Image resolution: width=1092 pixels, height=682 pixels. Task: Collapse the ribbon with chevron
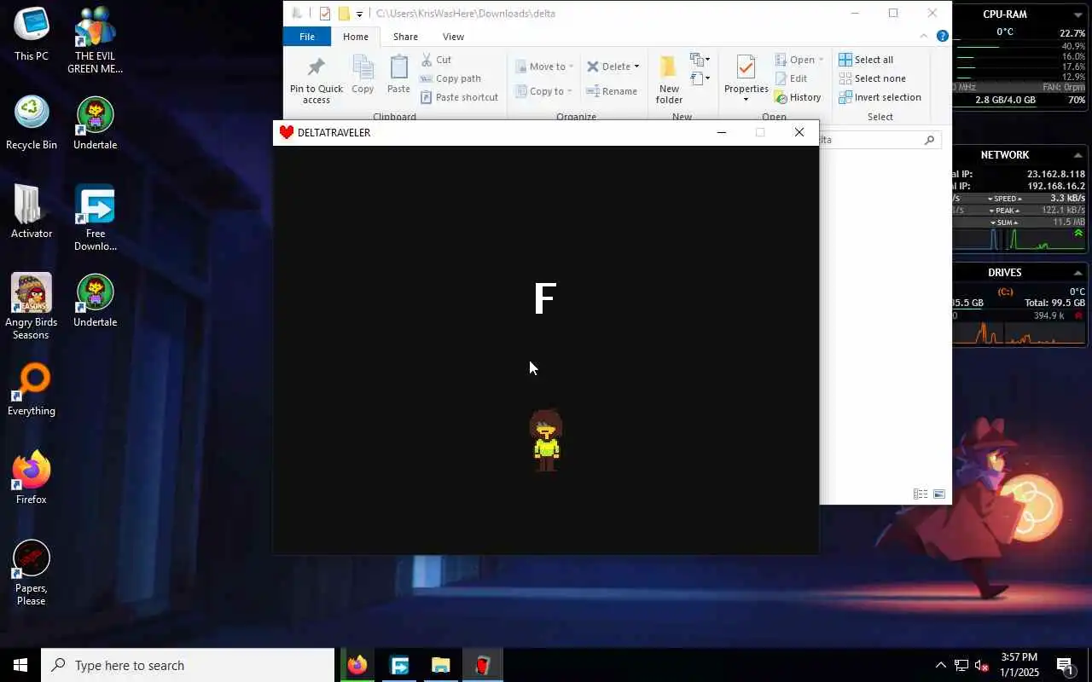click(x=924, y=36)
